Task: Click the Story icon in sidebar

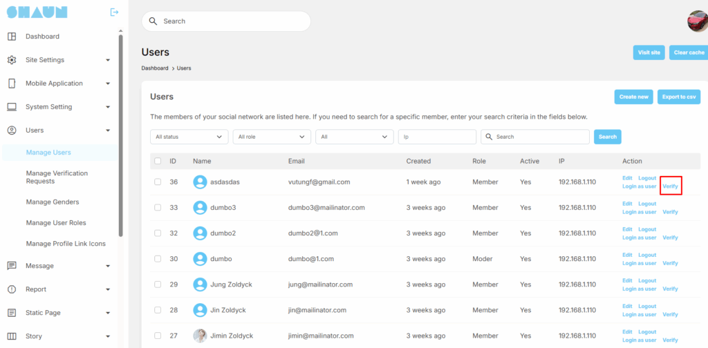Action: point(12,336)
